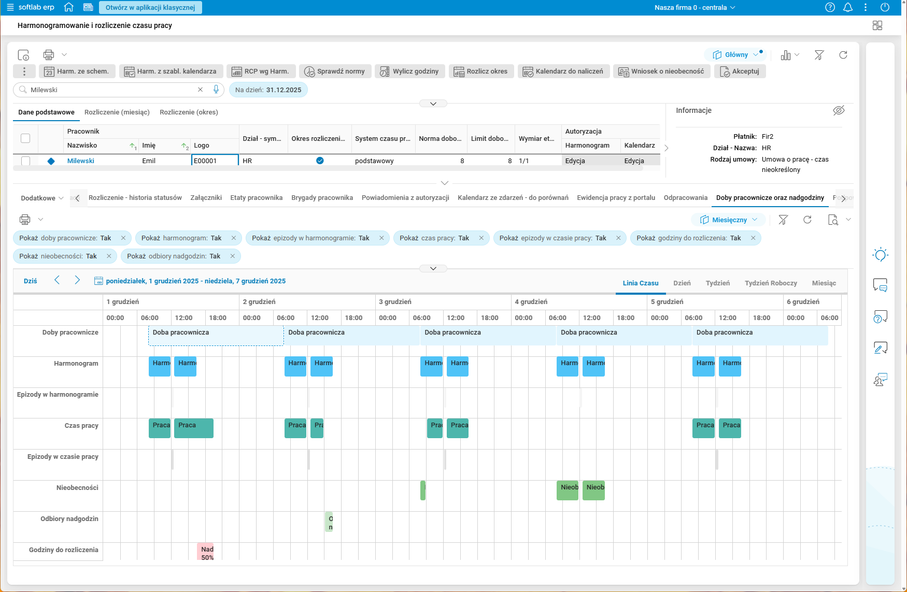Remove 'Pokaż epizody w harmonogramie' filter chip
907x592 pixels.
[381, 238]
